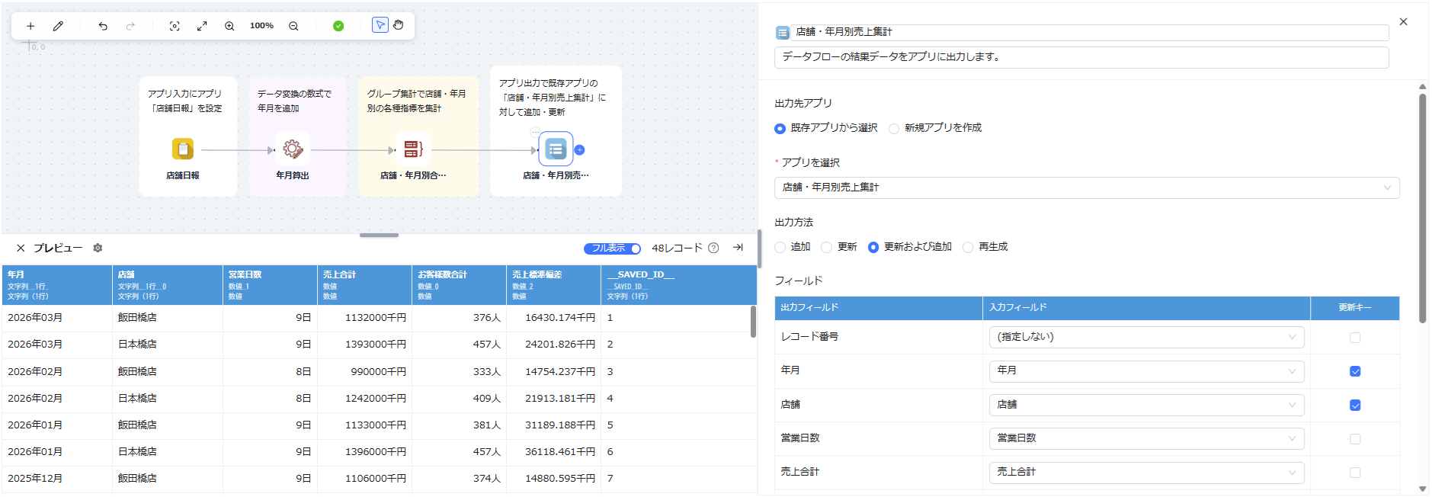Open input field dropdown for 店舗 row
Image resolution: width=1432 pixels, height=497 pixels.
pyautogui.click(x=1146, y=405)
